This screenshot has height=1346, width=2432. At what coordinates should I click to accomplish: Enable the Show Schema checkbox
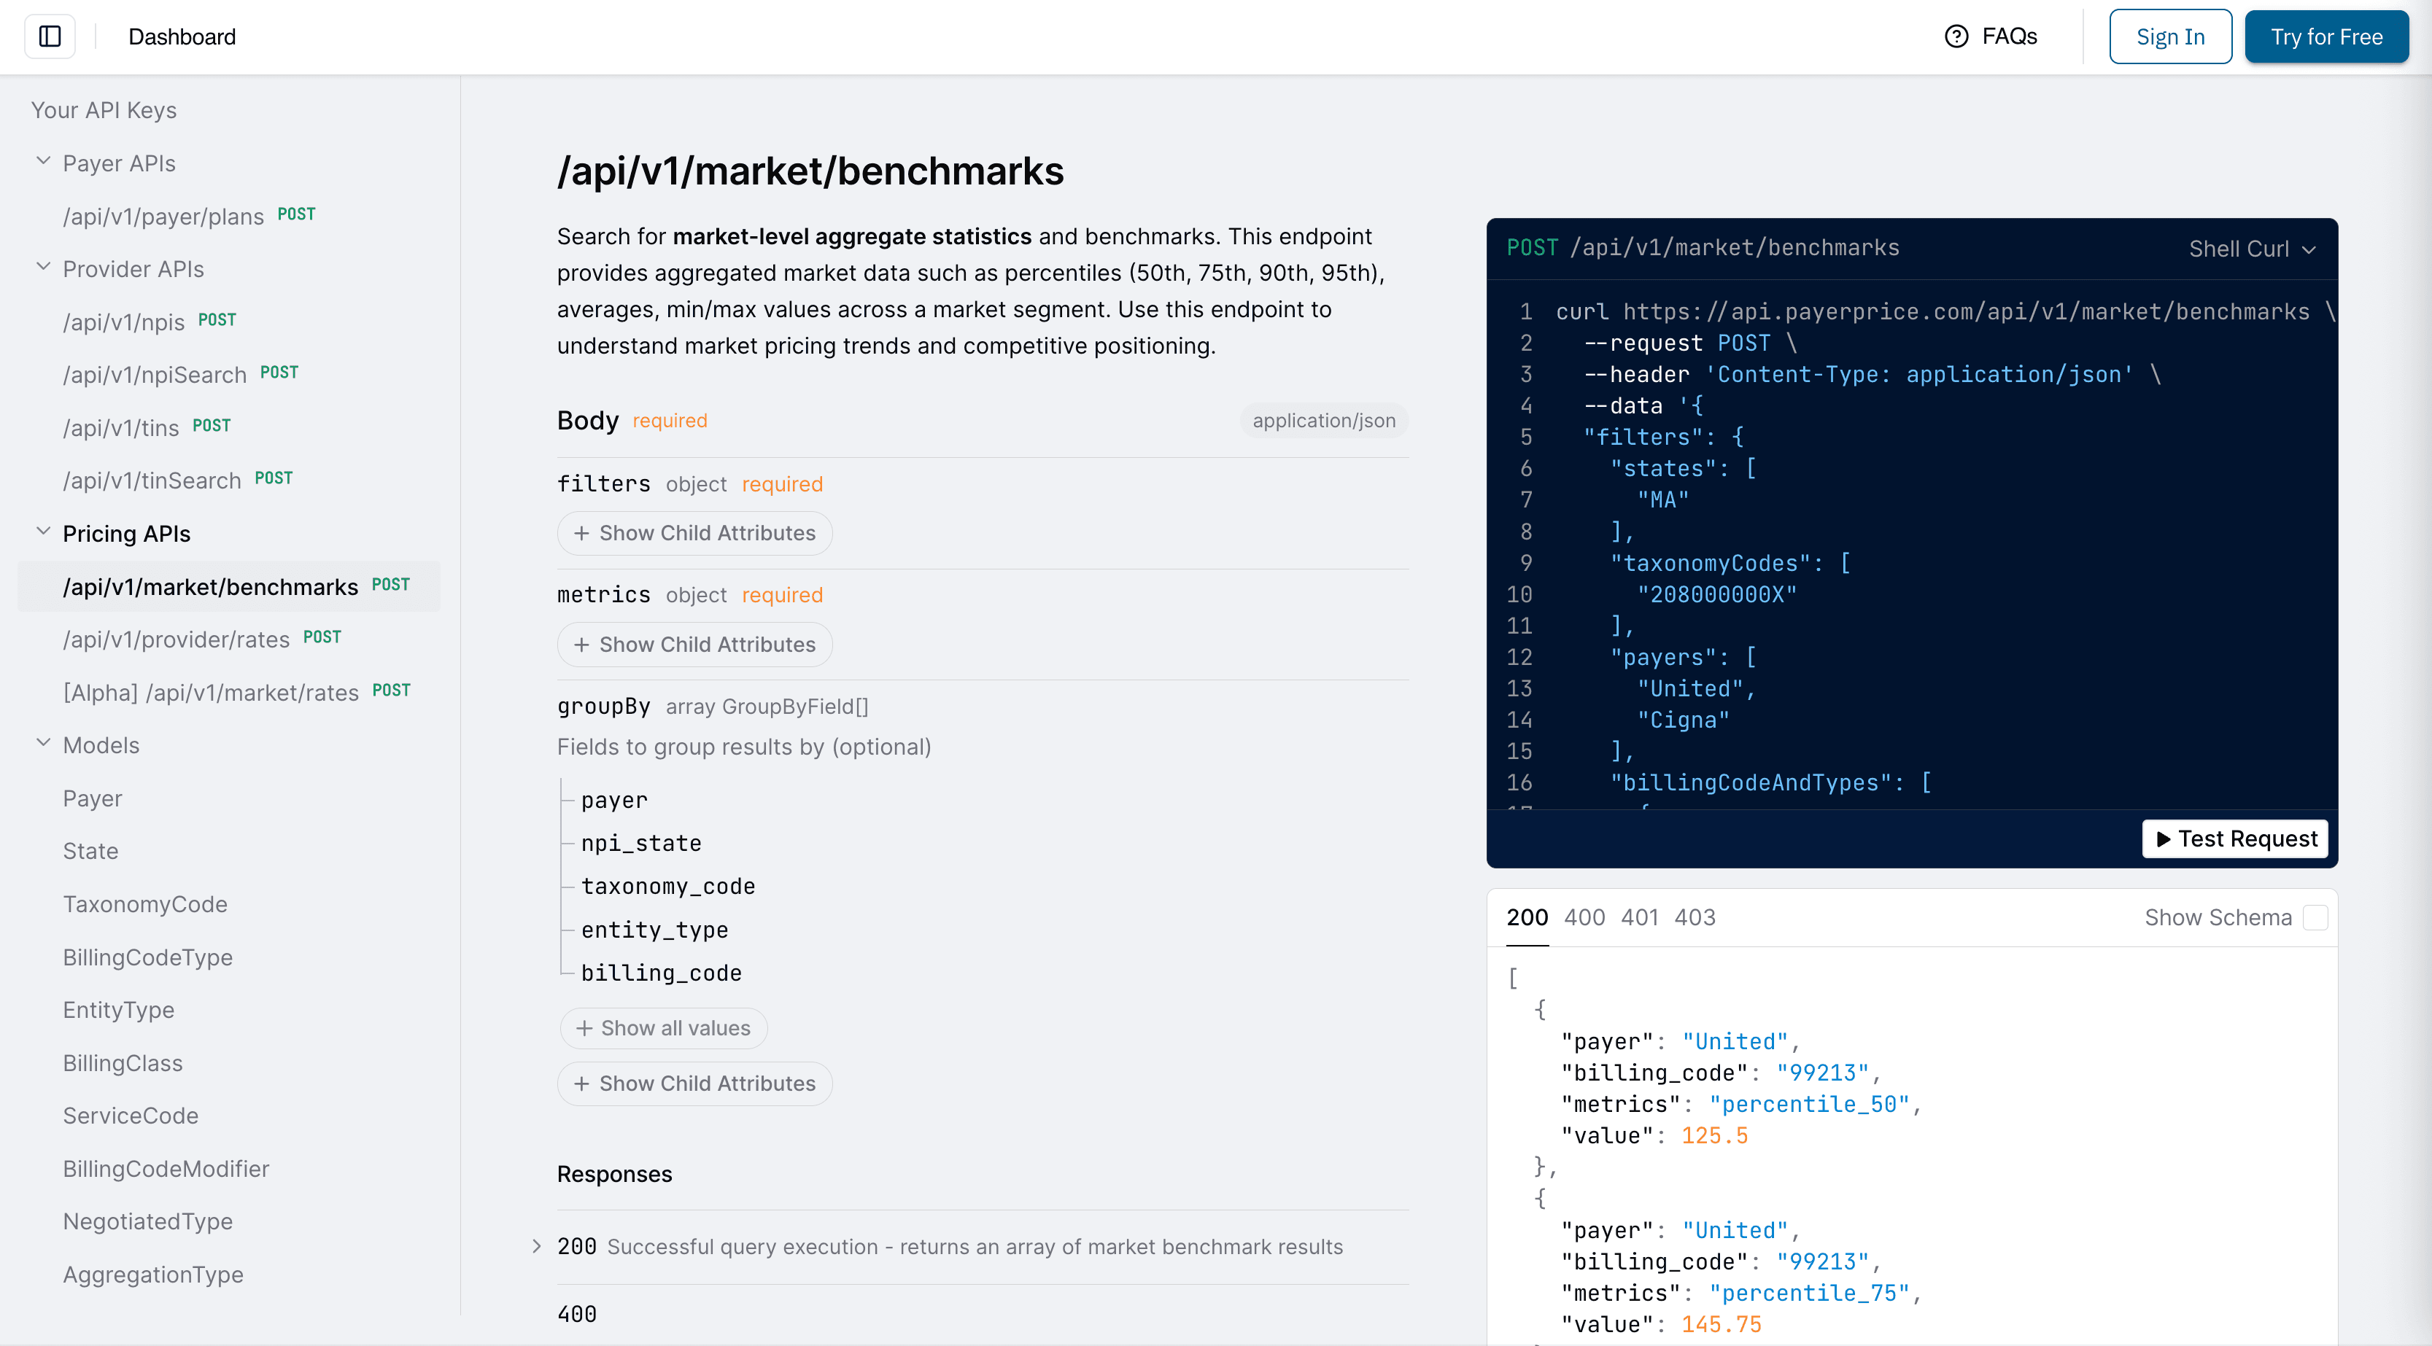pos(2315,917)
